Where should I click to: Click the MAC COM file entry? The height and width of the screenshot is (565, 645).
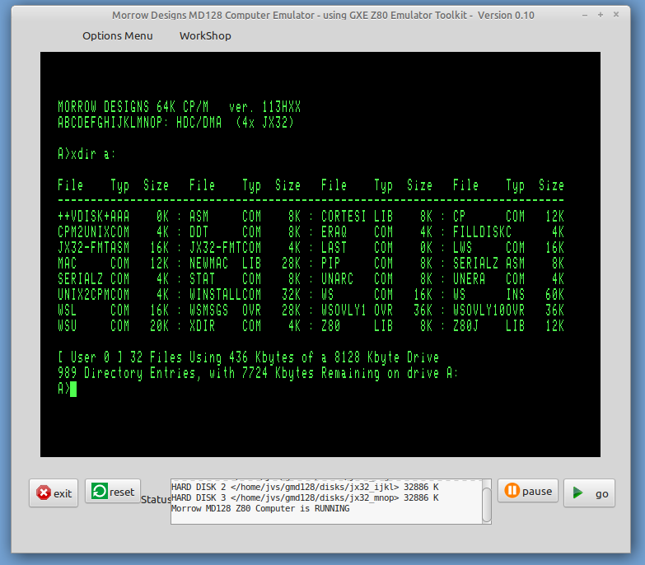113,264
